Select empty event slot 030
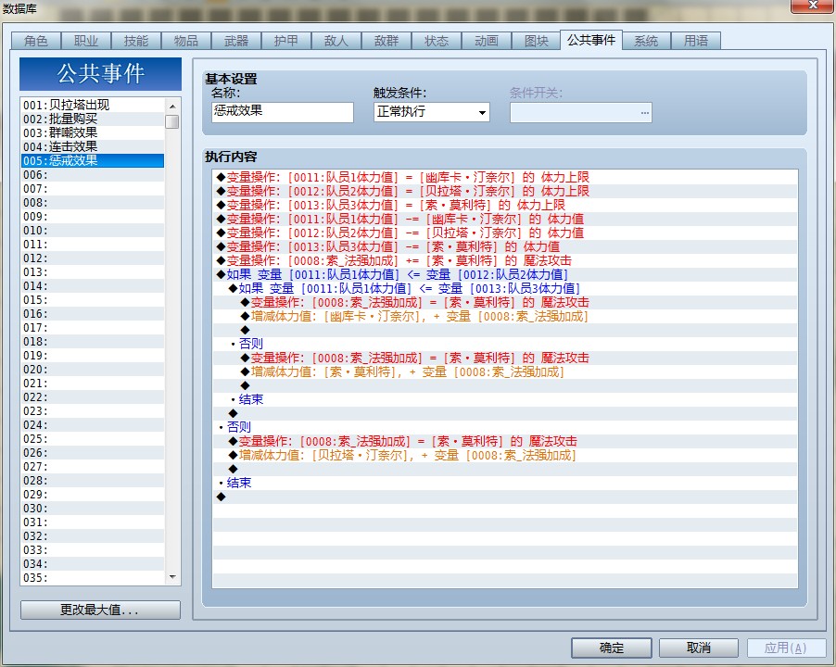The image size is (836, 667). [x=93, y=509]
